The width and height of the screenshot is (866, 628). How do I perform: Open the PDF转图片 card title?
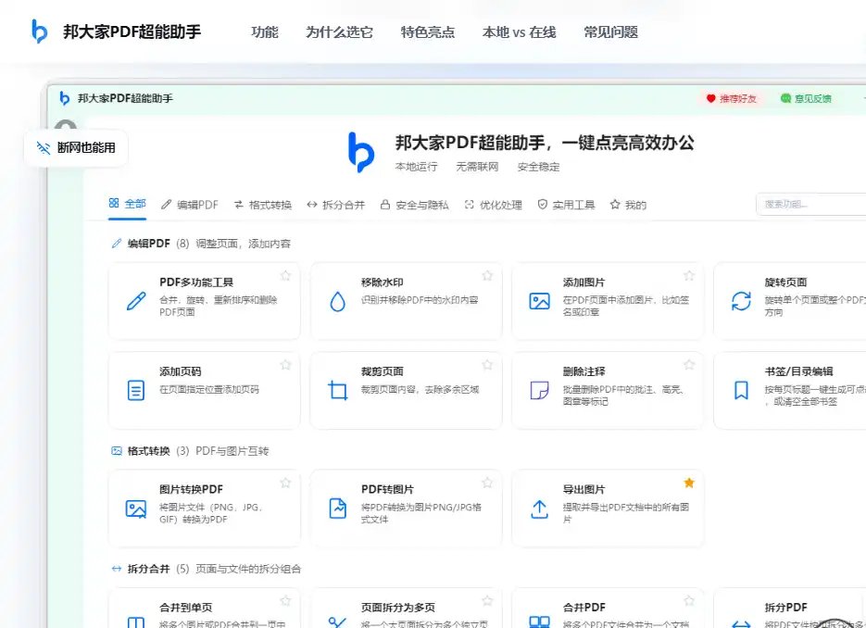click(388, 489)
